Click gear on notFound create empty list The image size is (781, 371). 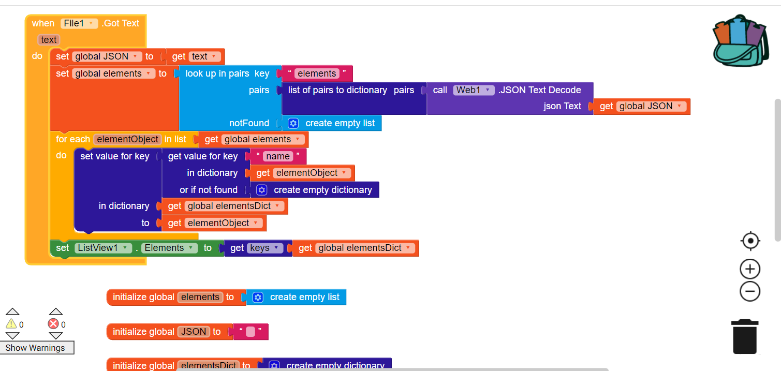pyautogui.click(x=293, y=123)
